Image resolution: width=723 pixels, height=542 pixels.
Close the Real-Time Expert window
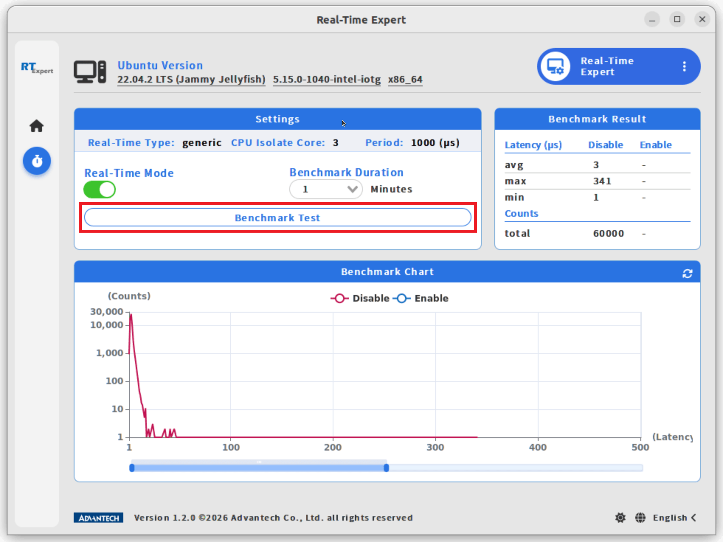pos(702,20)
